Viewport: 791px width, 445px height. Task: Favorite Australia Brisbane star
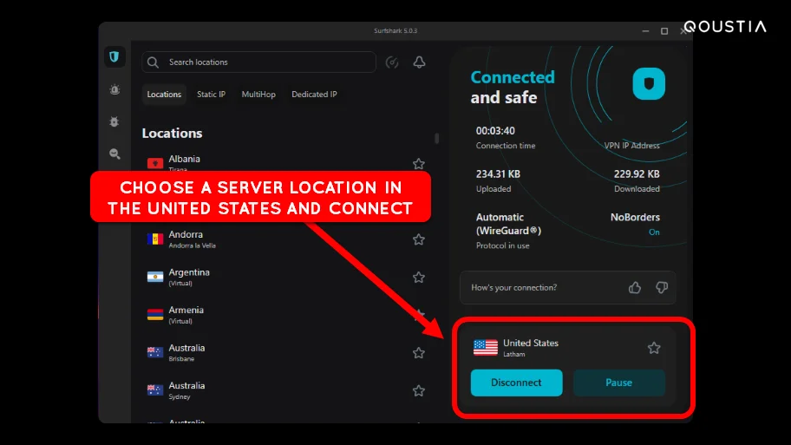419,353
